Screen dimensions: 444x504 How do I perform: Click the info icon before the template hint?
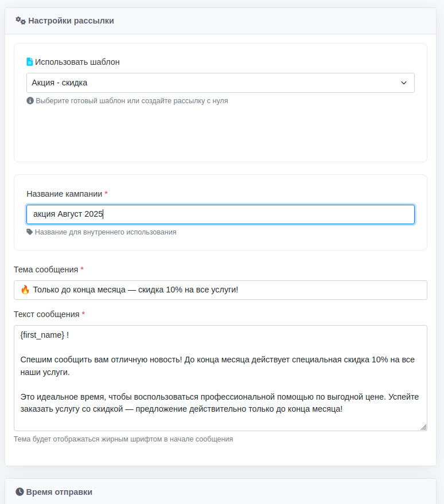tap(30, 100)
